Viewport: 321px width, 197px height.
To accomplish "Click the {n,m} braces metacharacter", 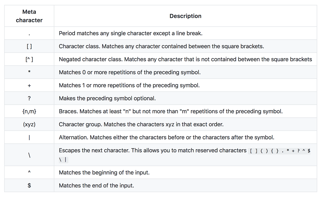I will [x=29, y=111].
